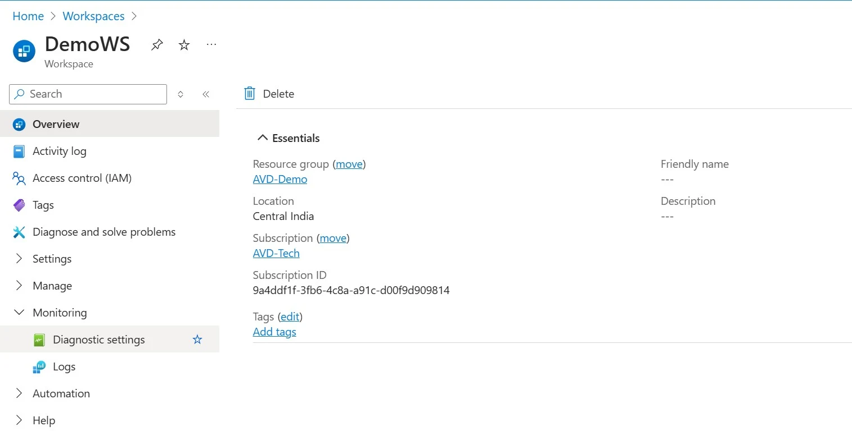Open the Tags menu item

(x=110, y=205)
